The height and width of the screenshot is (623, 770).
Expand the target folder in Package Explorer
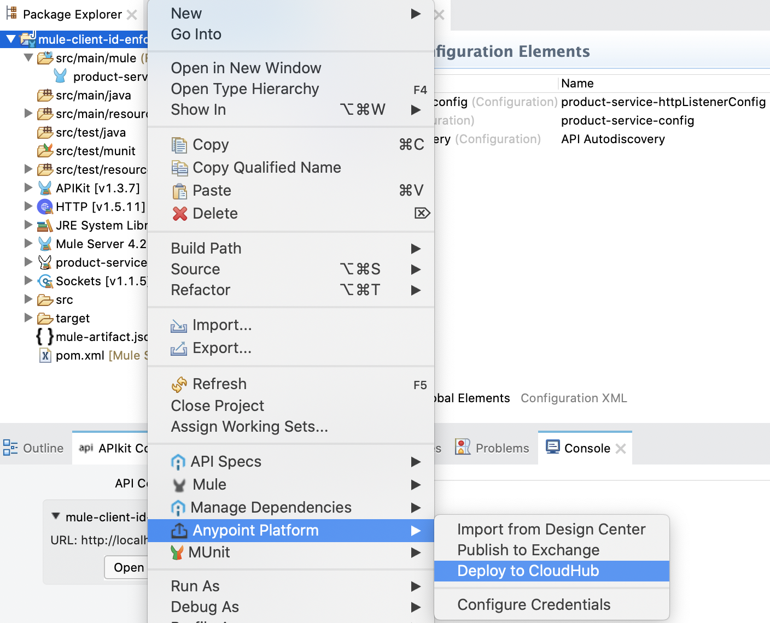pyautogui.click(x=29, y=318)
